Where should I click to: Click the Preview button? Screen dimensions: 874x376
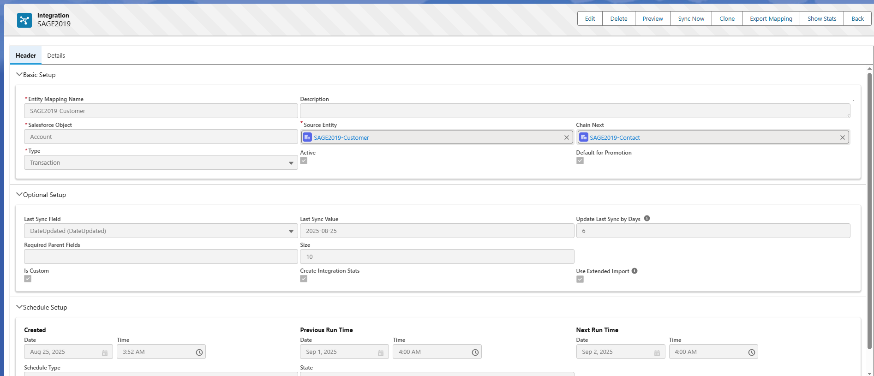point(653,18)
